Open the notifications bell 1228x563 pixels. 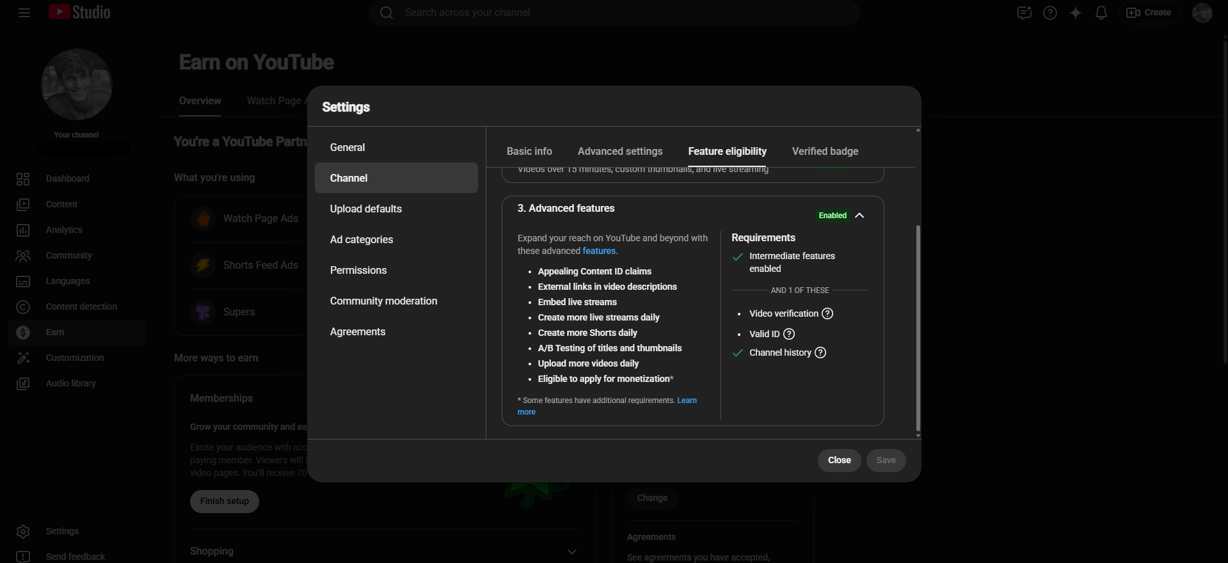(1101, 13)
